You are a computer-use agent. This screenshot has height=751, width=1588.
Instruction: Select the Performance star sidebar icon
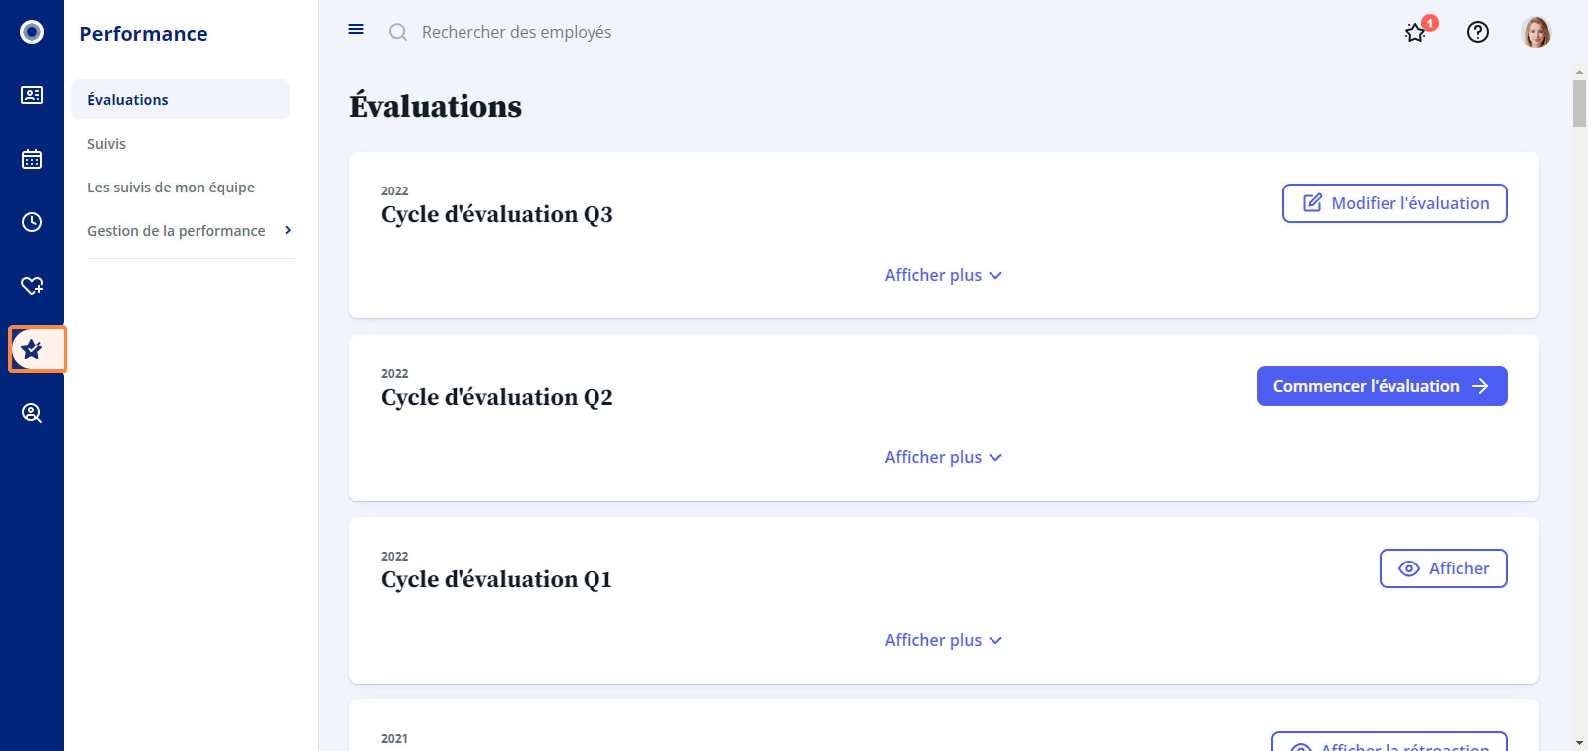click(x=31, y=349)
